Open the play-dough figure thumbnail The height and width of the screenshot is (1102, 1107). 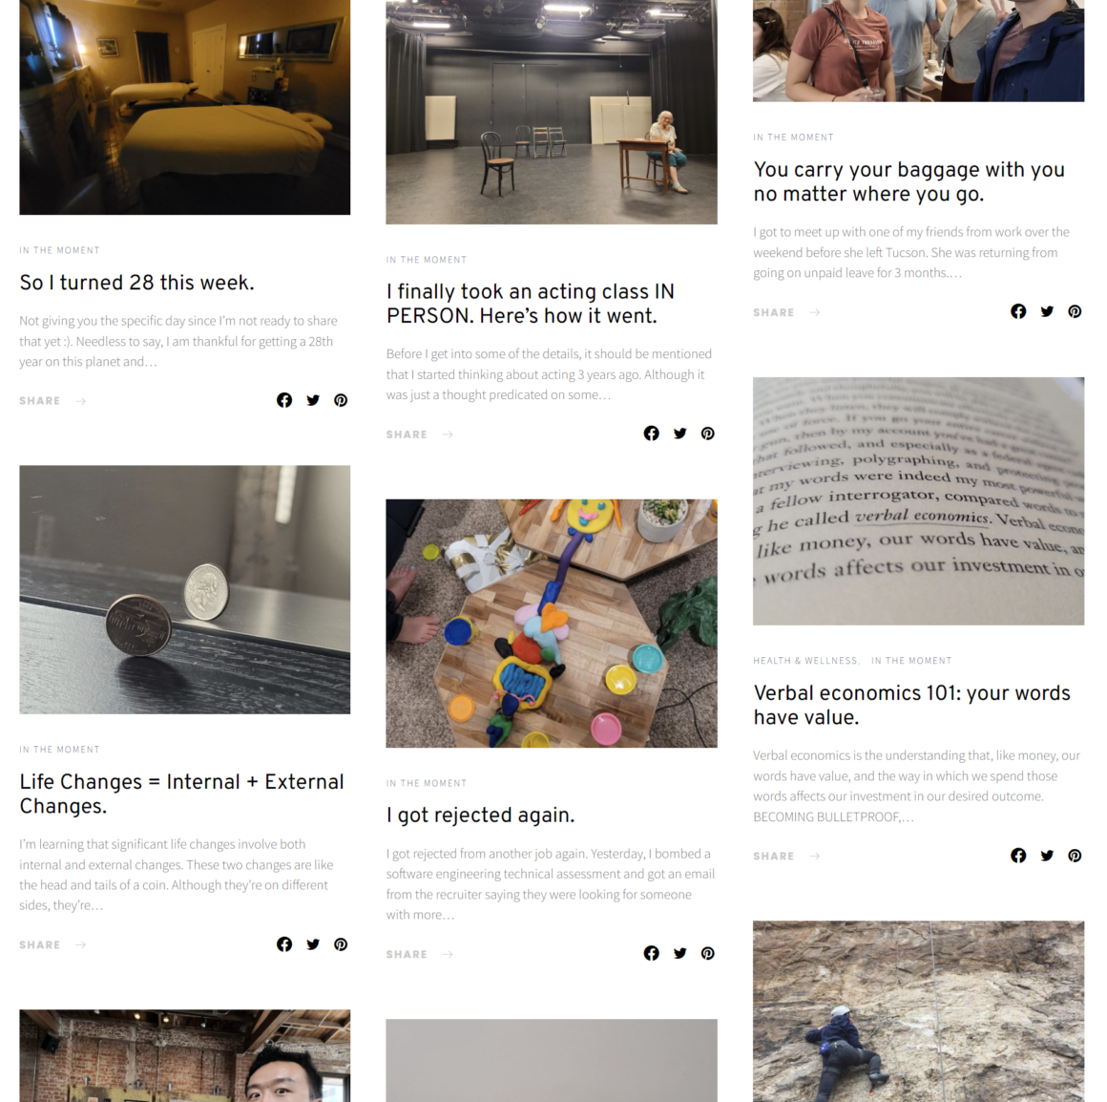(552, 624)
